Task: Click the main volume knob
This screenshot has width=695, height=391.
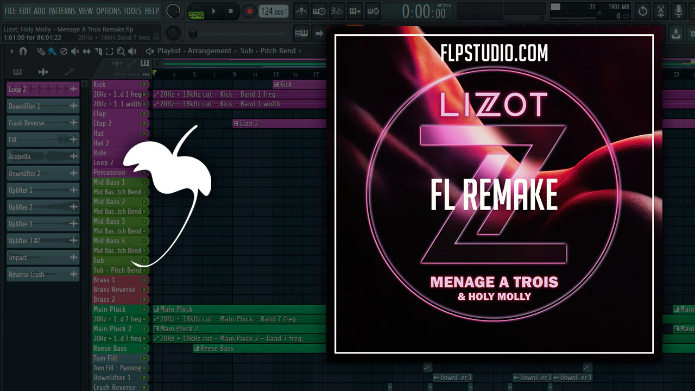Action: point(173,11)
